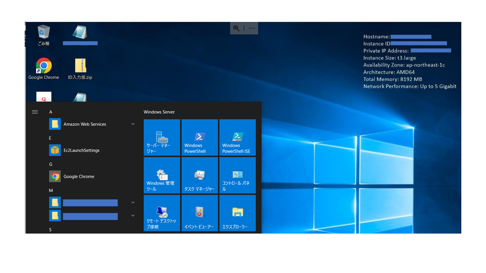Open the Windows 管理ツール tile
This screenshot has width=486, height=273.
(162, 175)
